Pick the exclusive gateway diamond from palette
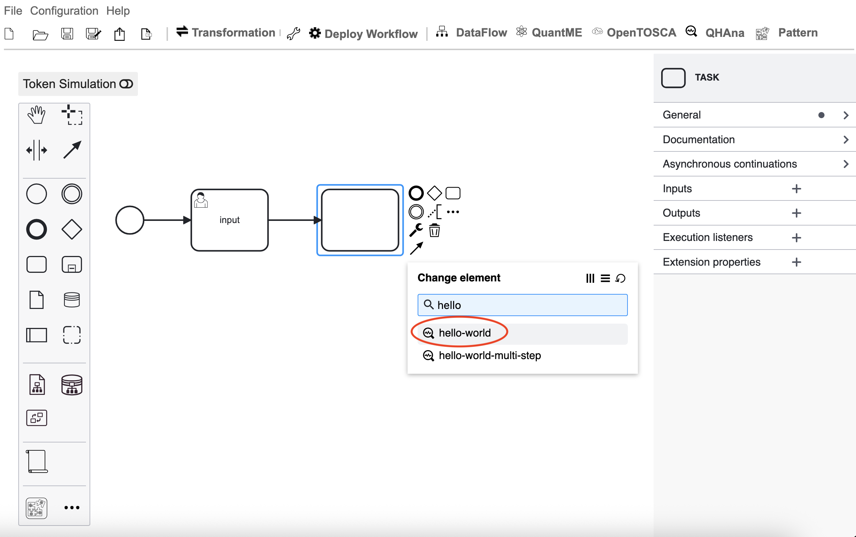 click(72, 229)
